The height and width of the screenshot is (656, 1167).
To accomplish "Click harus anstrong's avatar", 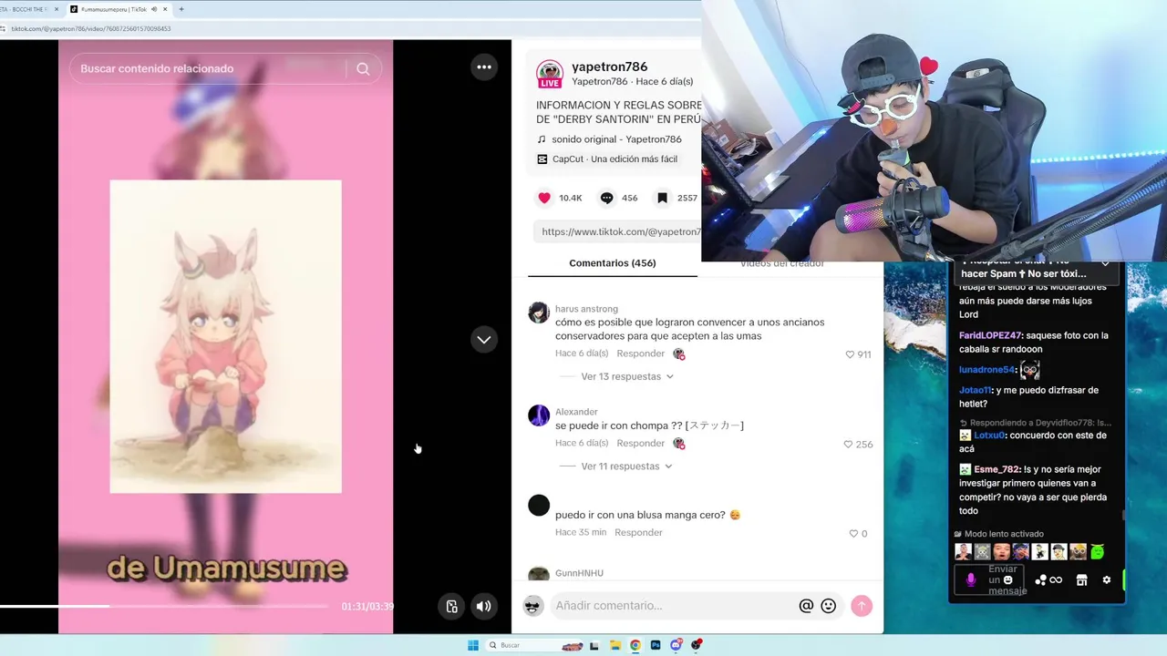I will pyautogui.click(x=539, y=313).
